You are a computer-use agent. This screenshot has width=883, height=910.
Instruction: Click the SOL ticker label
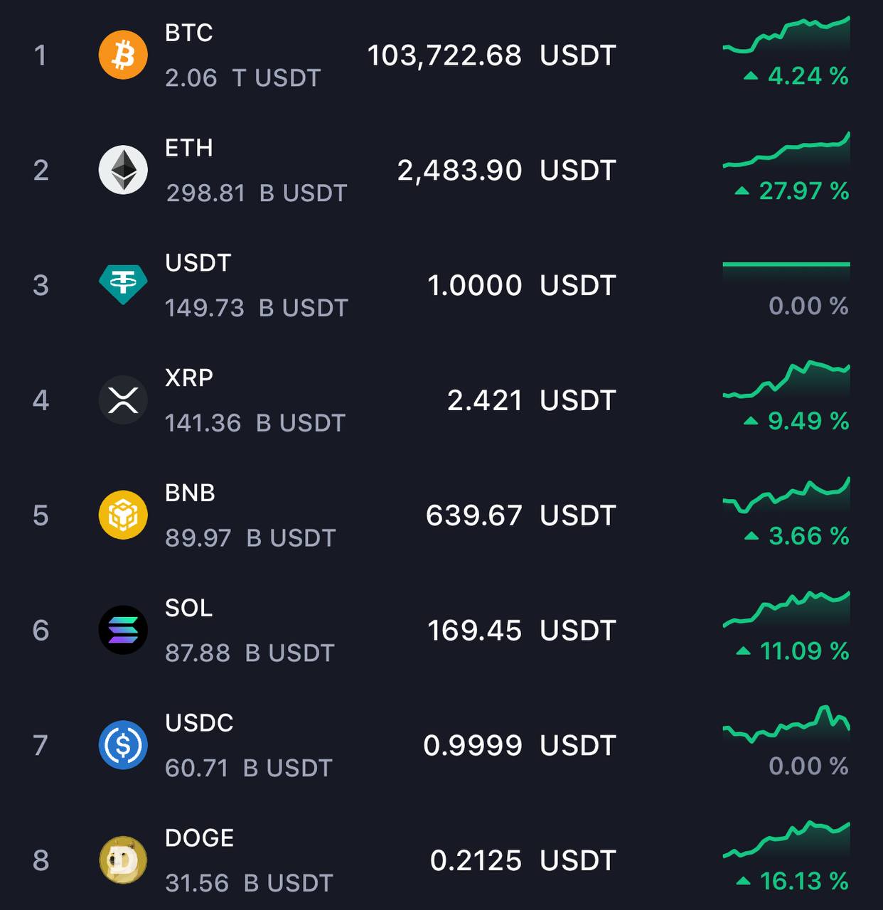coord(189,608)
